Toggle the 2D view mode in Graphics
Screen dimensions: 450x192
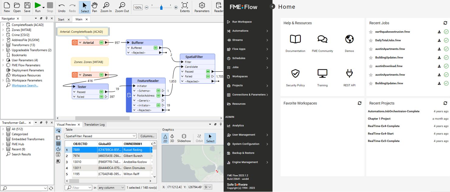click(x=165, y=138)
